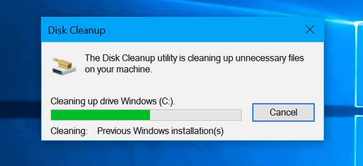This screenshot has height=166, width=363.
Task: Click the "cleaning up unnecessary files" description text
Action: click(x=246, y=58)
